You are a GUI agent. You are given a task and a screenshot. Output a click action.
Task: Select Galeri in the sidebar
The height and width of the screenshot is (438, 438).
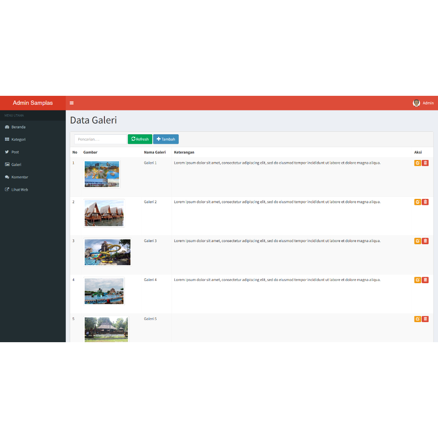(x=16, y=165)
